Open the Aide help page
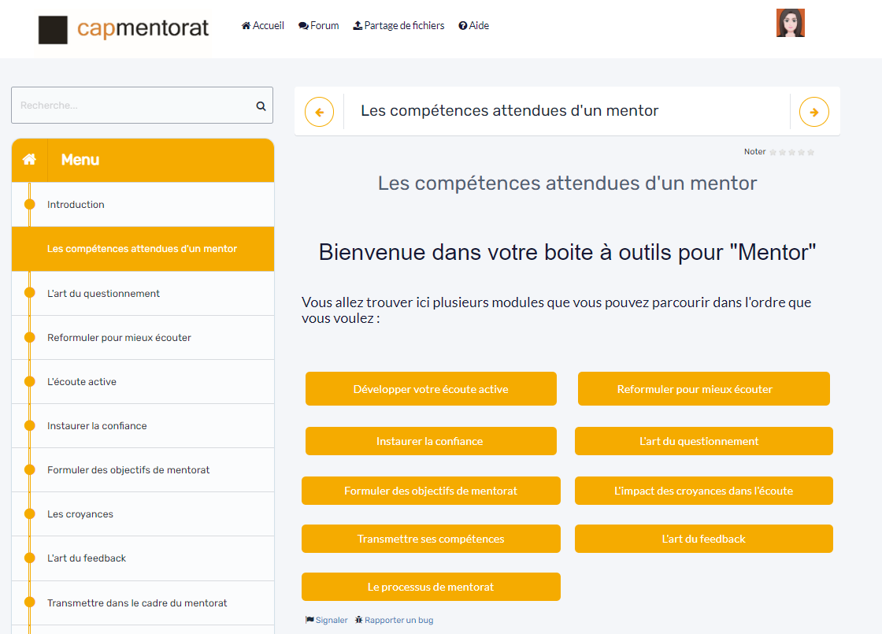The height and width of the screenshot is (634, 882). coord(474,26)
